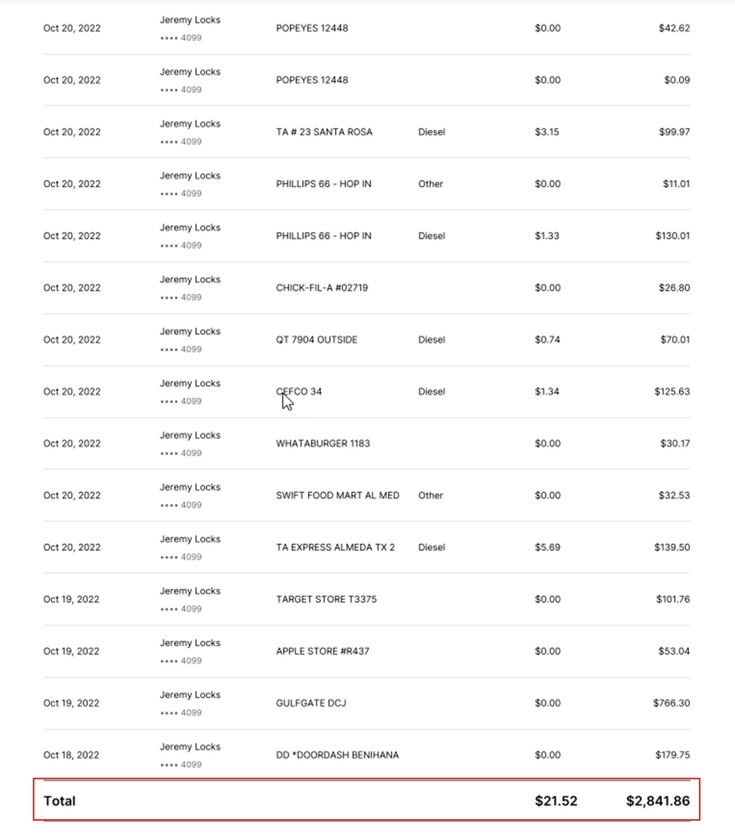Select the Total row label

pos(60,801)
